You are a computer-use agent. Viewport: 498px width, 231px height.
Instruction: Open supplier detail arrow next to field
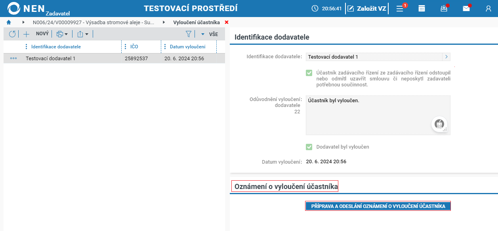[x=446, y=57]
